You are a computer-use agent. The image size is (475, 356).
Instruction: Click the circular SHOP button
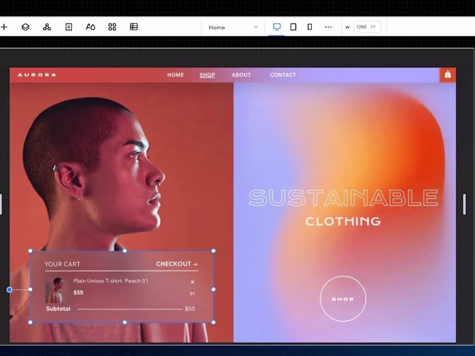point(343,299)
